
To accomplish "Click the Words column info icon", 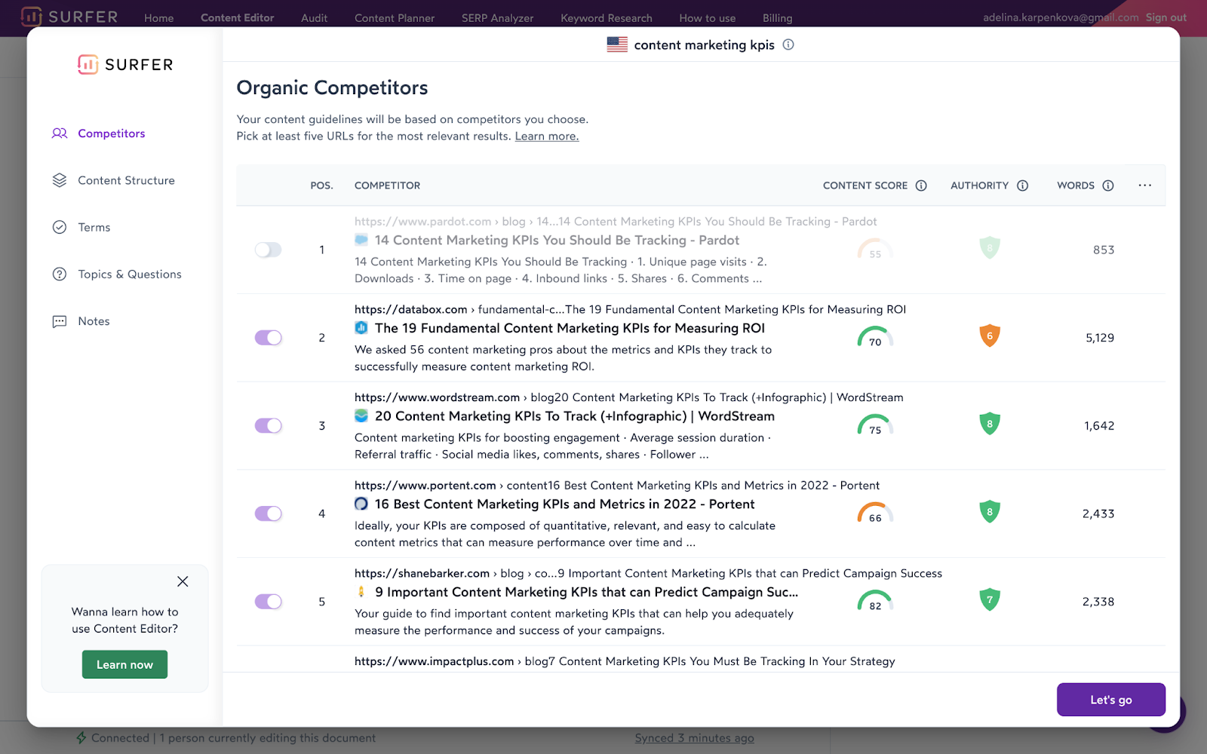I will [x=1107, y=185].
